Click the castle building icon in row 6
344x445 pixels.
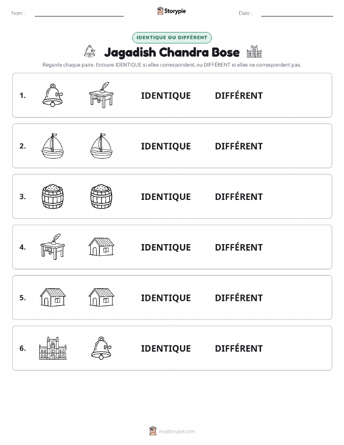pyautogui.click(x=53, y=348)
